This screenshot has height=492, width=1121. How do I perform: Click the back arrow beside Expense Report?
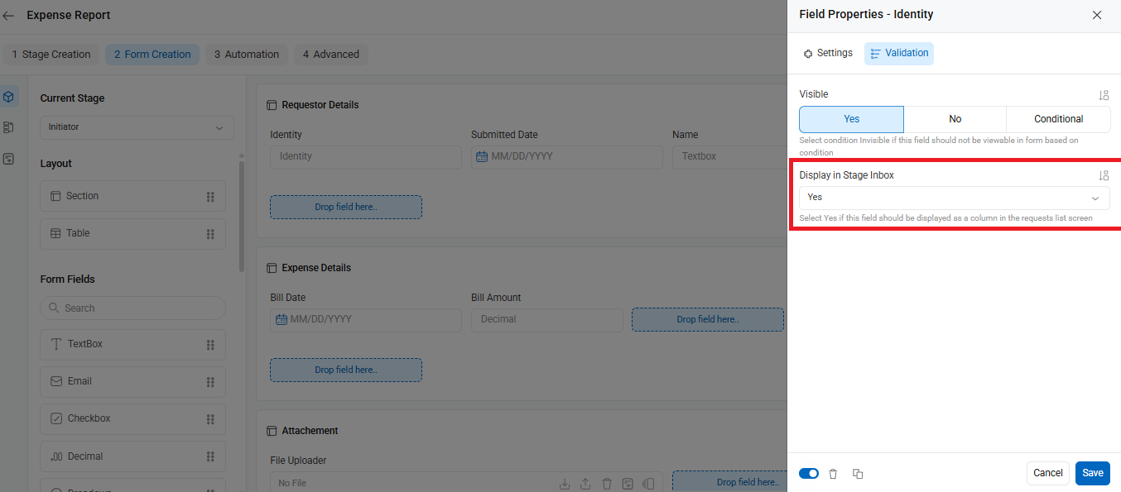pyautogui.click(x=9, y=15)
